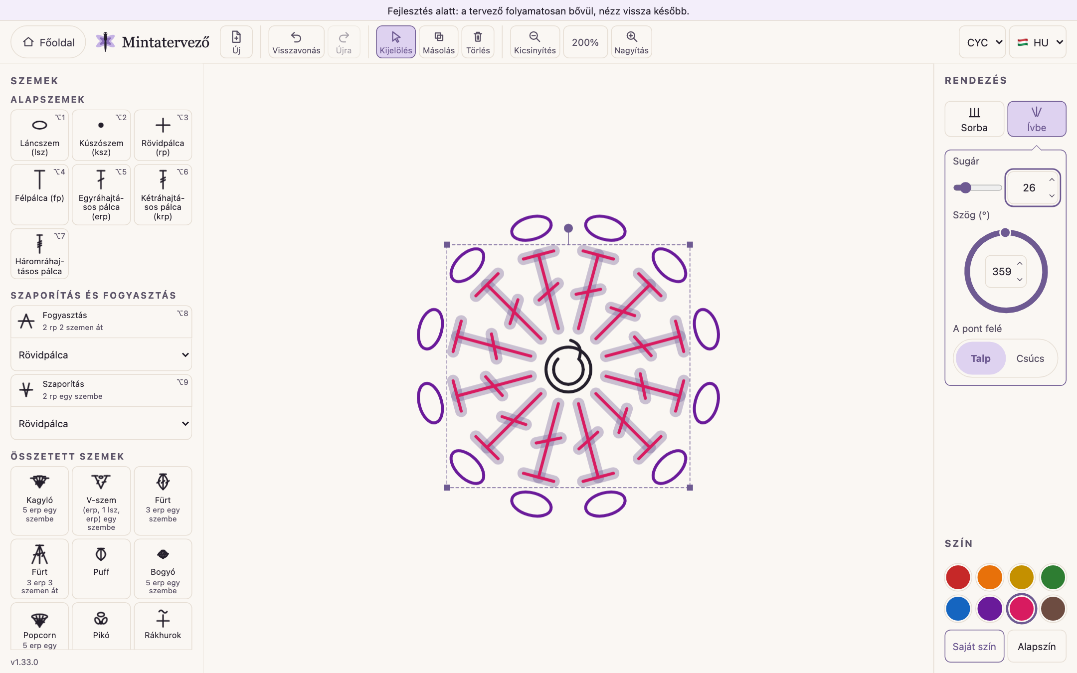
Task: Select the Bogyó stitch
Action: 163,569
